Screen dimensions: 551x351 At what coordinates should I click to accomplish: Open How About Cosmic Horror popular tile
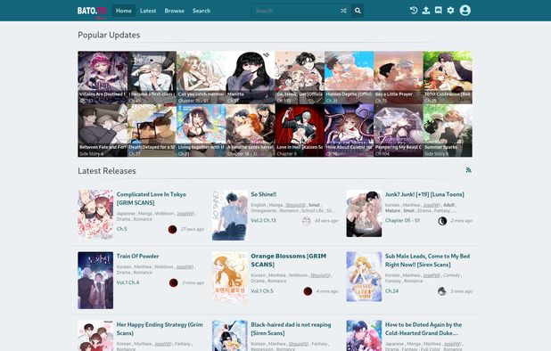(x=349, y=131)
